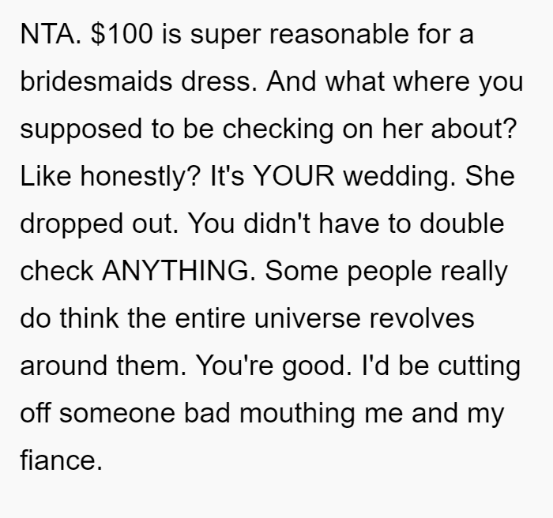
Task: Click the capitalized word "YOUR"
Action: coord(293,175)
